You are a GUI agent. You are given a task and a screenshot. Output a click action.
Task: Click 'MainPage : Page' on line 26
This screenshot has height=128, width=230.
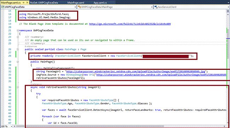tap(75, 49)
